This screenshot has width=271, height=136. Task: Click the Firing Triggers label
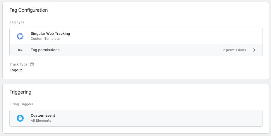(21, 104)
